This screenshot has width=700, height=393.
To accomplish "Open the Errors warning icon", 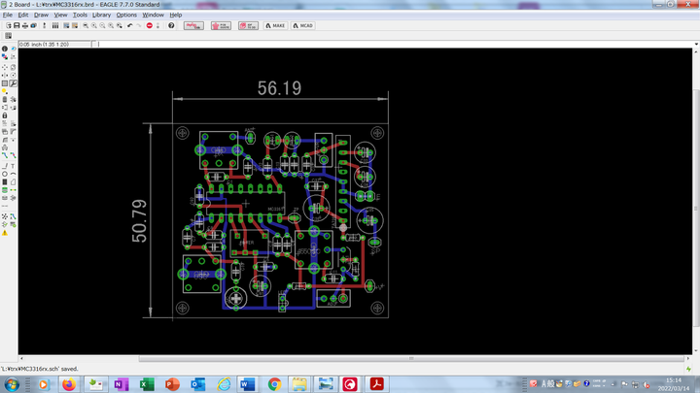I will point(5,233).
